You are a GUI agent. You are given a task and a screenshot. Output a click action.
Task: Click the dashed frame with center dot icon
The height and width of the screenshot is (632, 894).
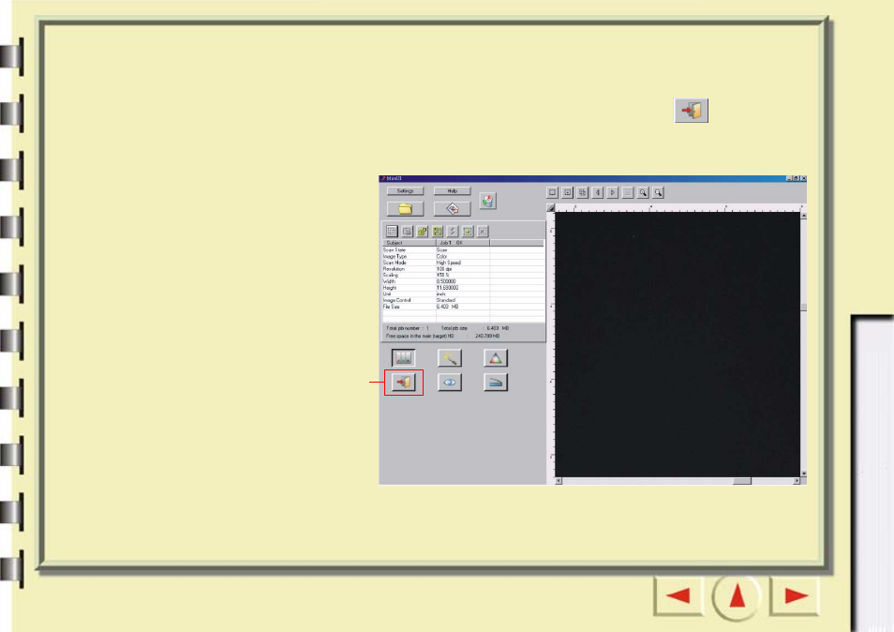567,193
